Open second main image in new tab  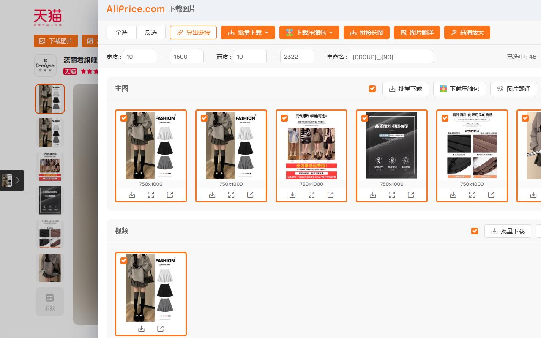(250, 195)
